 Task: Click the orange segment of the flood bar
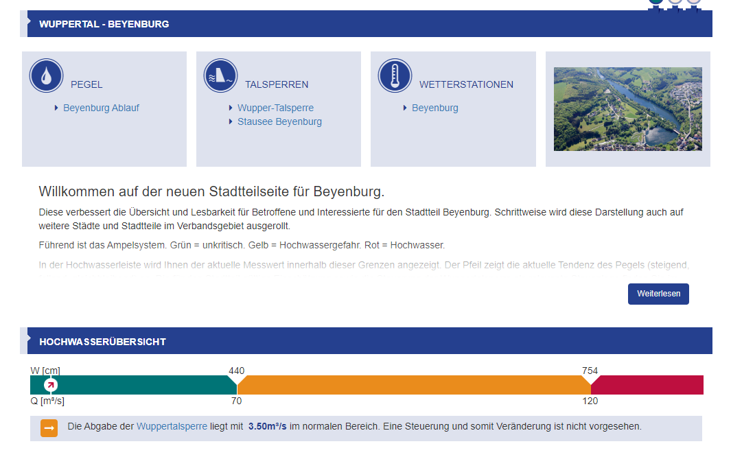[x=412, y=385]
